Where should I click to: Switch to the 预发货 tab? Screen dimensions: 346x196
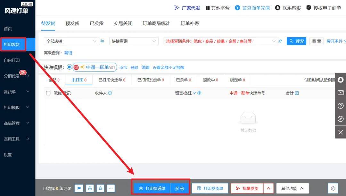pos(72,23)
